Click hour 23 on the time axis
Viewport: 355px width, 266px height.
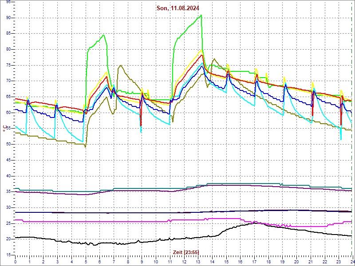(339, 261)
